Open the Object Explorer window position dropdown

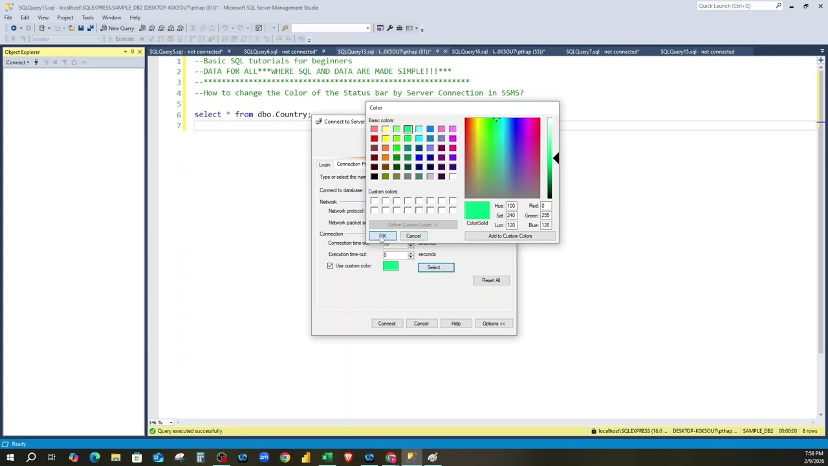click(125, 52)
